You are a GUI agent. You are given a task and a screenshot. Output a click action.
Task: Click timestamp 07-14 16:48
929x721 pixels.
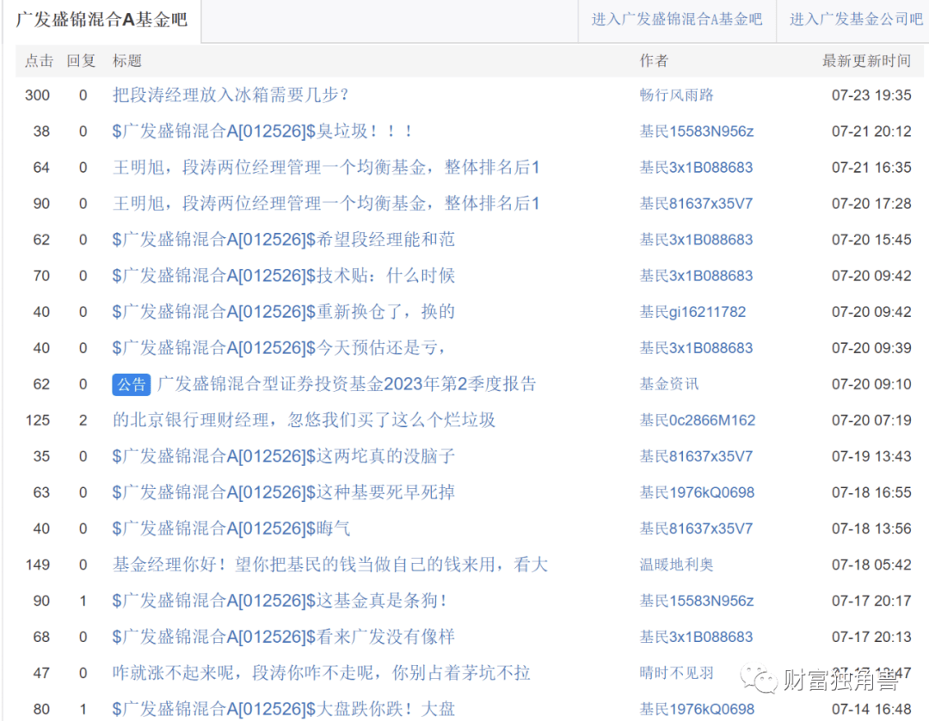[x=871, y=709]
